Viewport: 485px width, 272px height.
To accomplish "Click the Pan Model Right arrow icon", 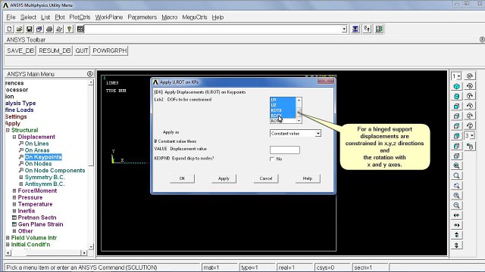I will 456,225.
